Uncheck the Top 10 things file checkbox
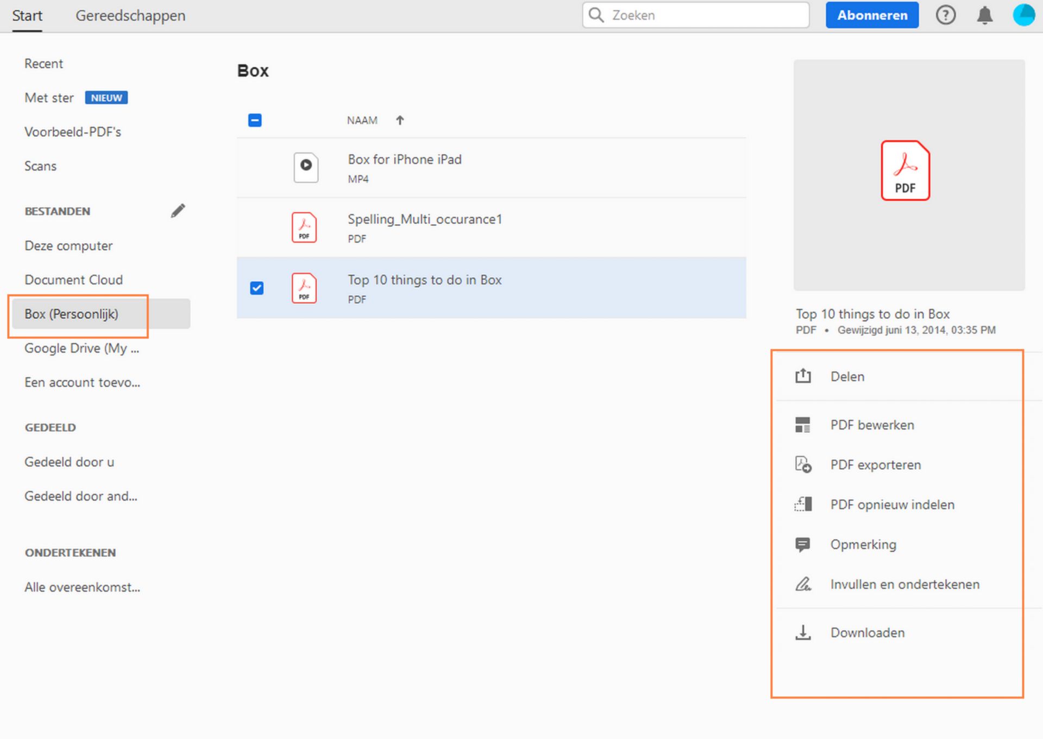 [256, 288]
